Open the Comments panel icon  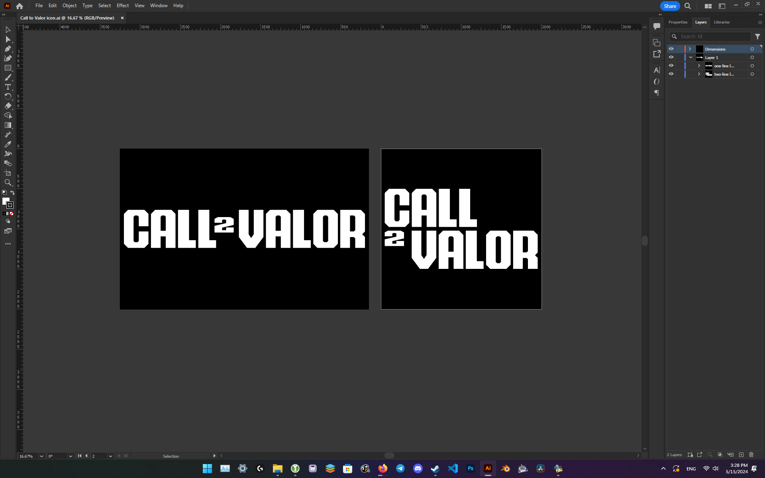click(657, 26)
